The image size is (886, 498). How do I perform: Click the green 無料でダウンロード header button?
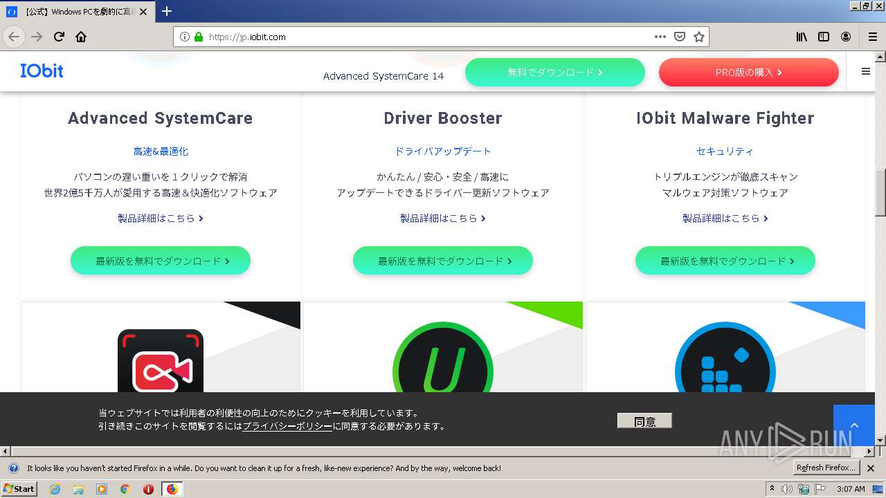click(x=555, y=72)
